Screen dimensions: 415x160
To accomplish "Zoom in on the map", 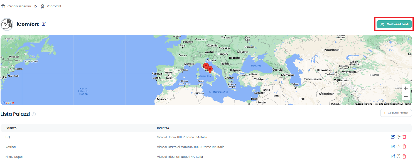I will coord(406,88).
